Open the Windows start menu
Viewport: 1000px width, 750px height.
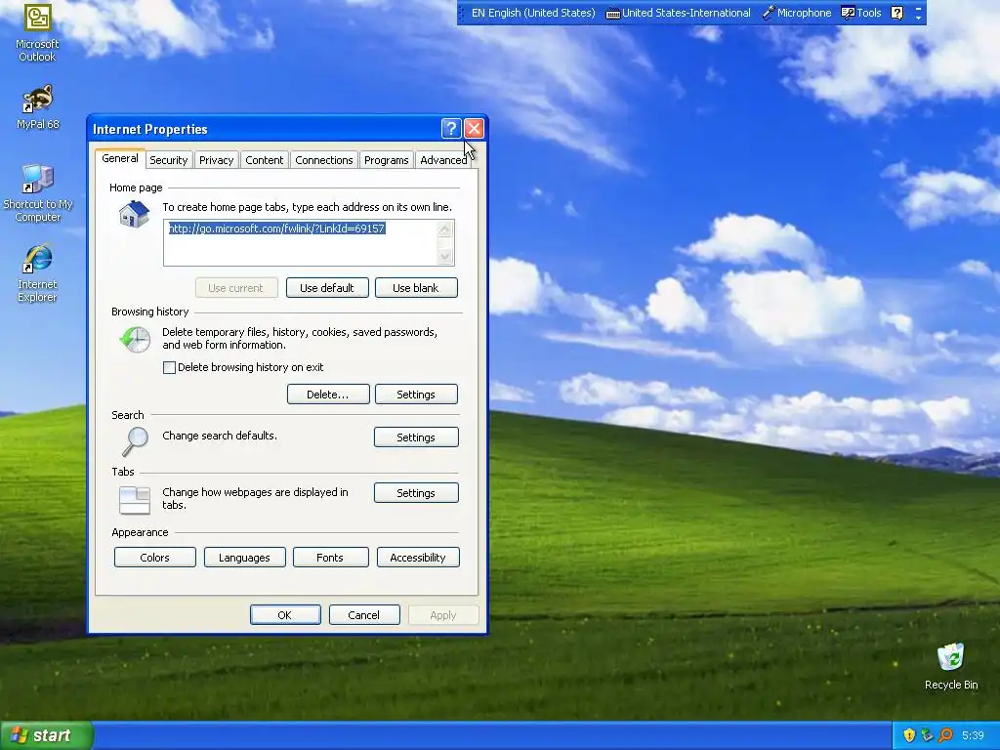(x=47, y=735)
